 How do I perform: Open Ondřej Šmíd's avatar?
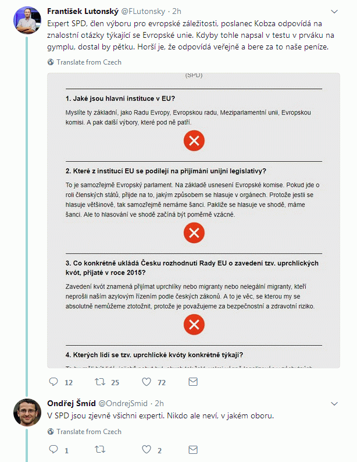point(27,413)
